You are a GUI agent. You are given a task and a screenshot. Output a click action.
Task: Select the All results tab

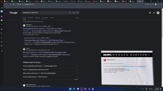[24, 18]
